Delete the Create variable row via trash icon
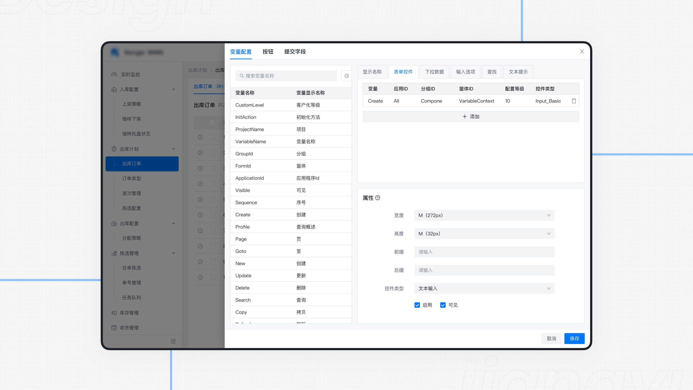Viewport: 693px width, 390px height. 574,101
